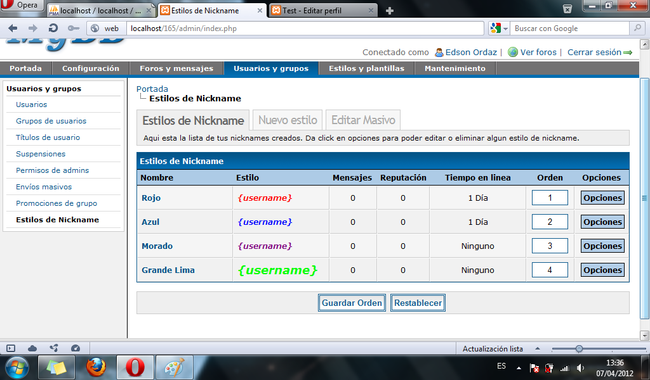
Task: Adjust the zoom slider in status bar
Action: [x=579, y=348]
